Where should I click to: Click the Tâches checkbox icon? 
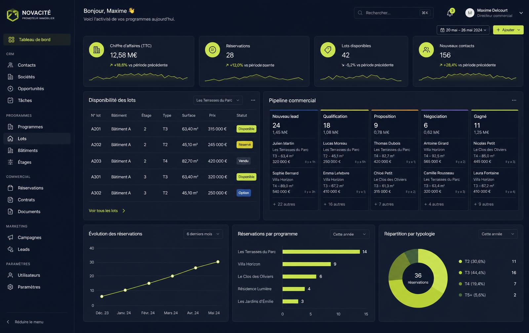point(11,100)
